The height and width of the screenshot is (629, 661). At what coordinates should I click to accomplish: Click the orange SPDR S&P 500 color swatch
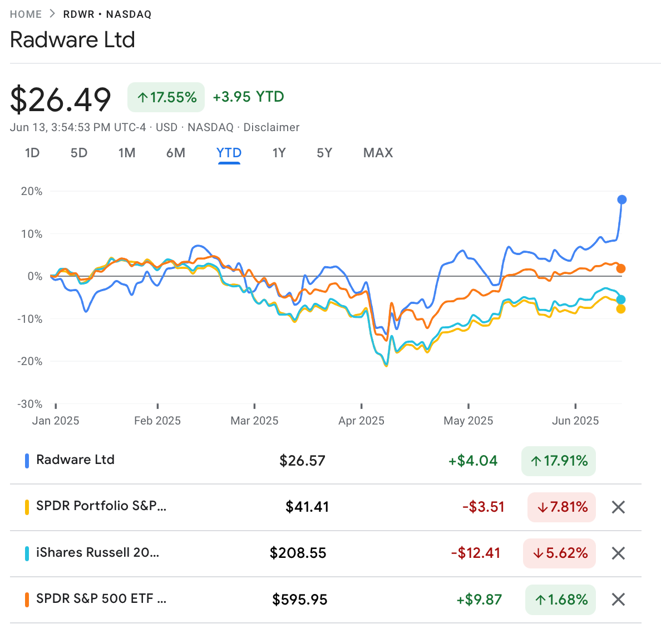click(x=27, y=600)
